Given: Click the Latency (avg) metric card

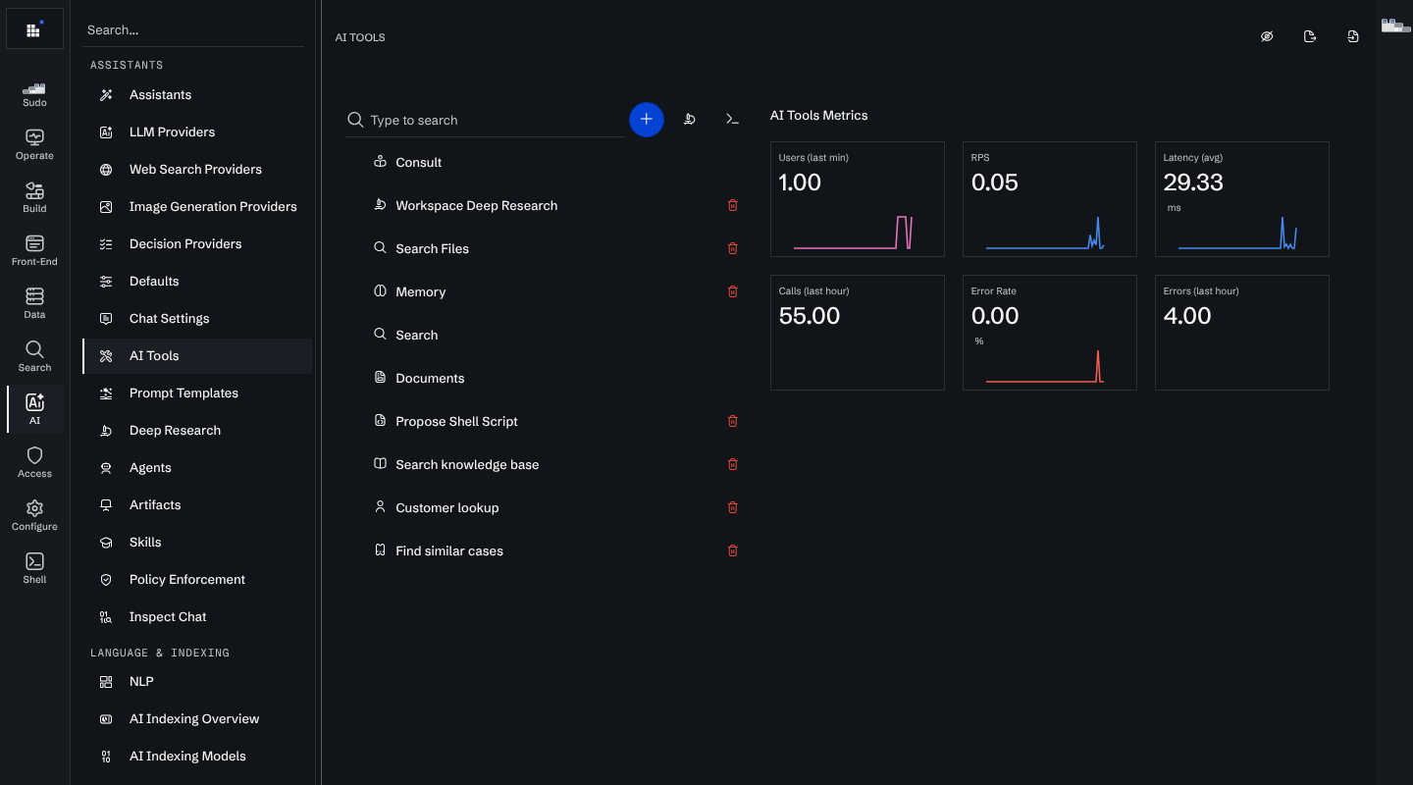Looking at the screenshot, I should (x=1242, y=199).
